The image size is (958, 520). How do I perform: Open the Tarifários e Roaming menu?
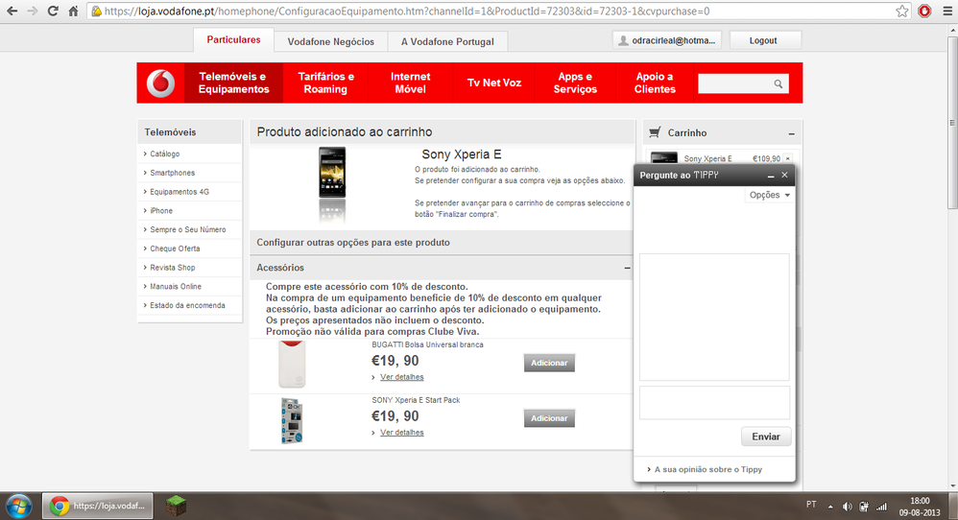(x=325, y=83)
